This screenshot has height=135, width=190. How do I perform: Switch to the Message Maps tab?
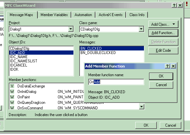22,15
